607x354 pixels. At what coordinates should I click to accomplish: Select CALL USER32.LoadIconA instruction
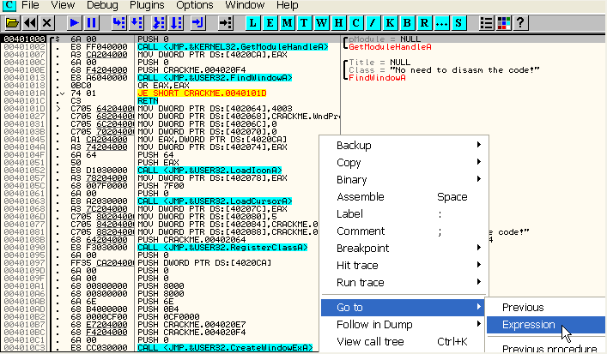(209, 170)
